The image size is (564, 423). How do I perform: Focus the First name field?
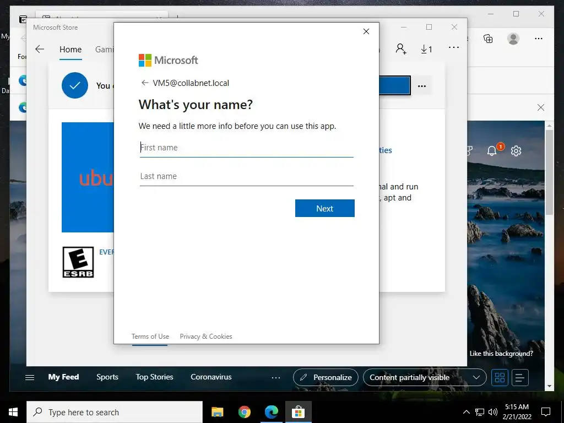(x=247, y=148)
